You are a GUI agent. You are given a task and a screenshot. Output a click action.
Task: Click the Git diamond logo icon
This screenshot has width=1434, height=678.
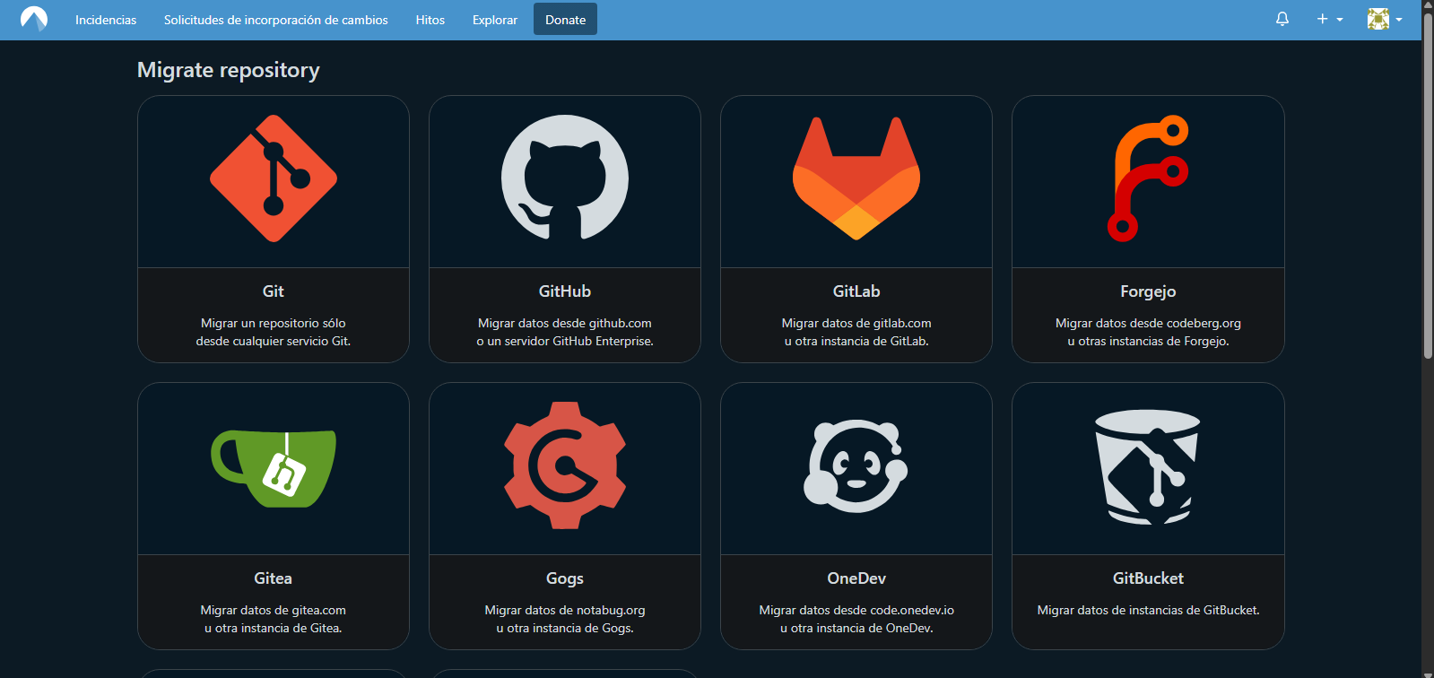pos(274,178)
